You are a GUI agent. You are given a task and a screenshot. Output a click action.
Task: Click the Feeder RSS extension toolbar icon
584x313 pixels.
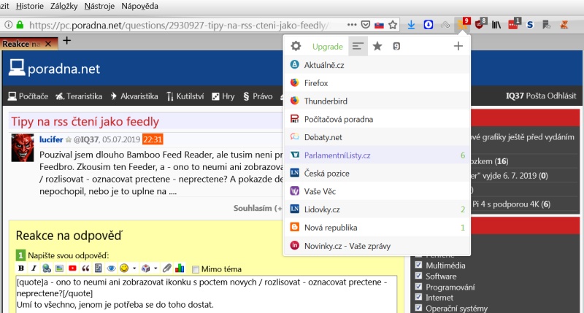(463, 25)
